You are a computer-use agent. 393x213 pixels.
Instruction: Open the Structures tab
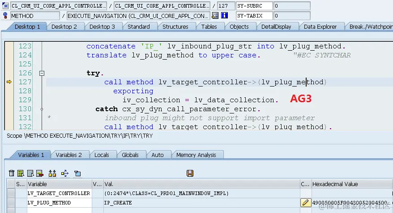(175, 26)
